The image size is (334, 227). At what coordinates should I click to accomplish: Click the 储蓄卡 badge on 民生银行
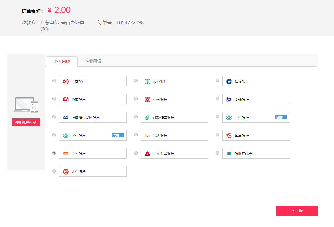pyautogui.click(x=281, y=117)
